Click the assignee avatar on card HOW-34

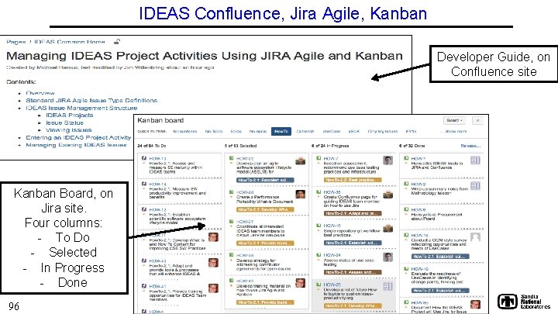pos(388,257)
